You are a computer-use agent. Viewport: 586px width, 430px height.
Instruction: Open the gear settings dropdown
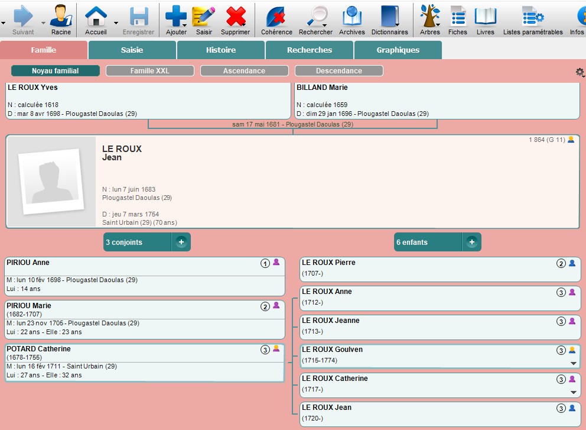coord(580,72)
